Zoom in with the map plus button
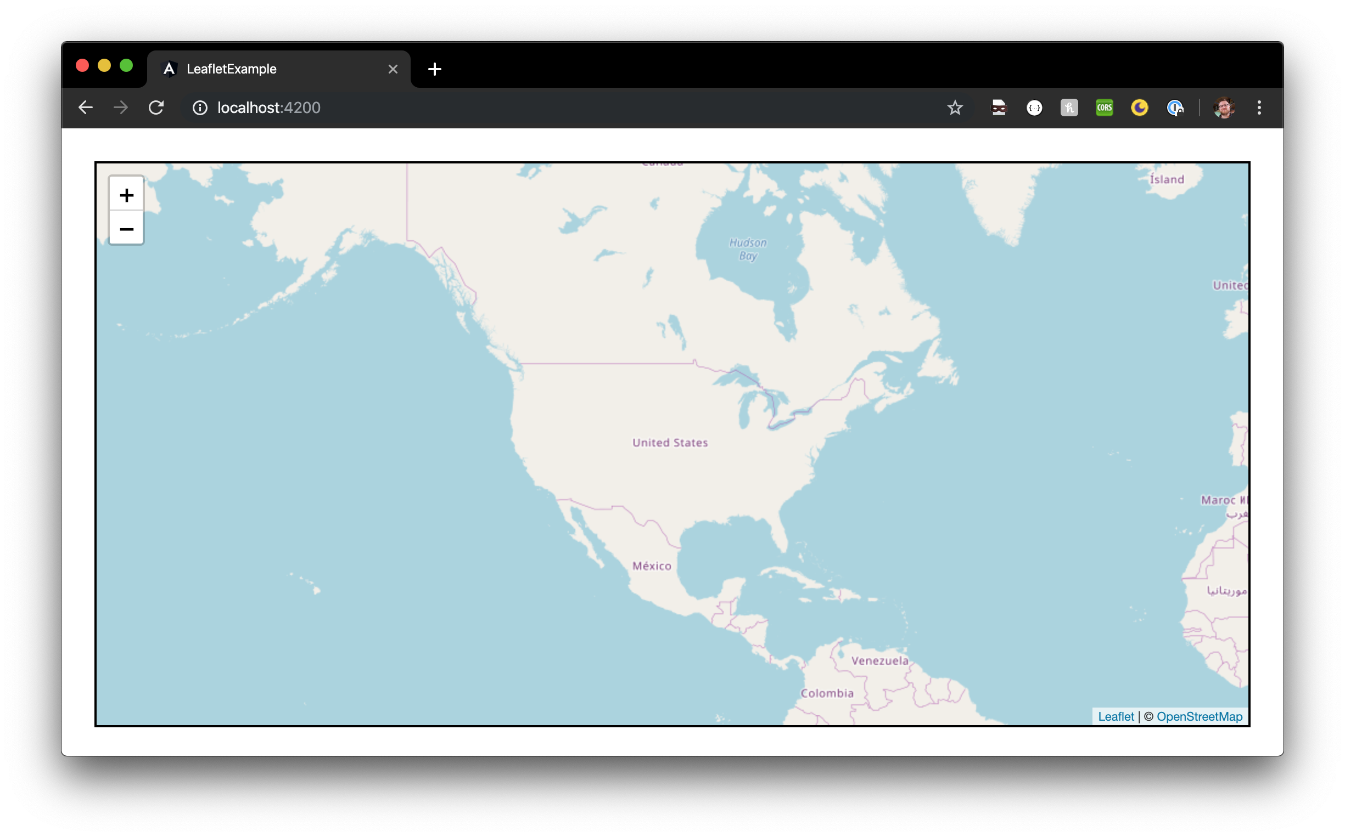The image size is (1345, 837). pyautogui.click(x=126, y=195)
